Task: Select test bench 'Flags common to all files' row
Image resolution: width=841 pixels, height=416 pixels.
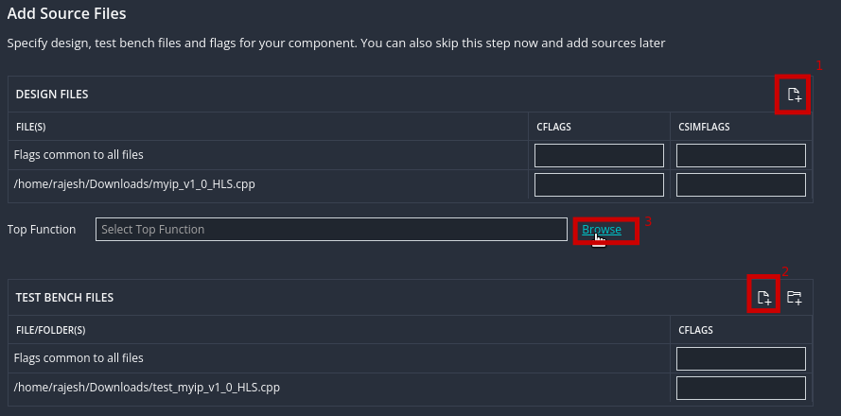Action: click(x=79, y=358)
